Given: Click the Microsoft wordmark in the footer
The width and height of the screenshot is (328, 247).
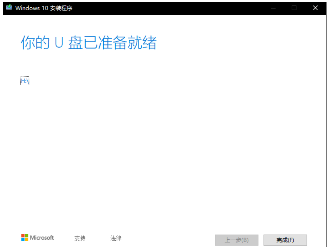Looking at the screenshot, I should click(41, 238).
